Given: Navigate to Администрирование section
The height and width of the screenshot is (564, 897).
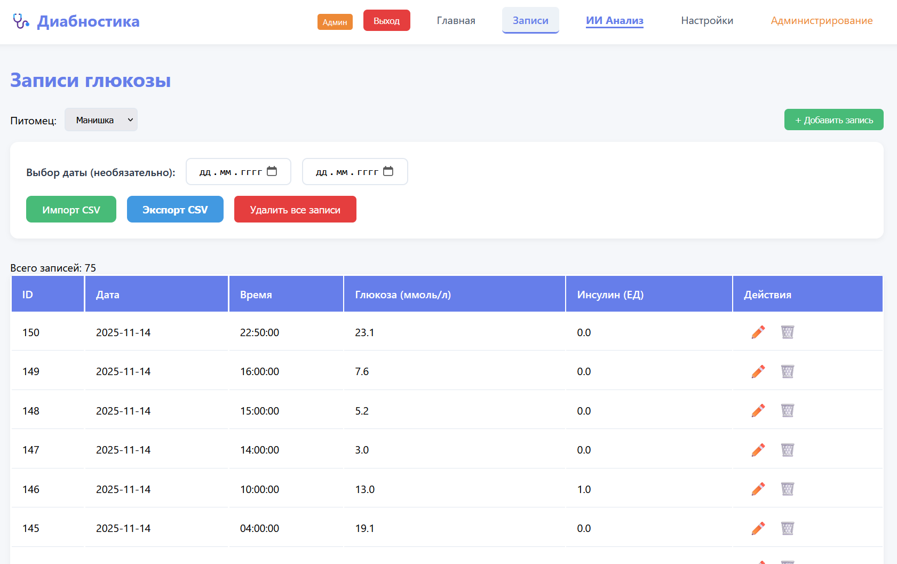Looking at the screenshot, I should 821,21.
